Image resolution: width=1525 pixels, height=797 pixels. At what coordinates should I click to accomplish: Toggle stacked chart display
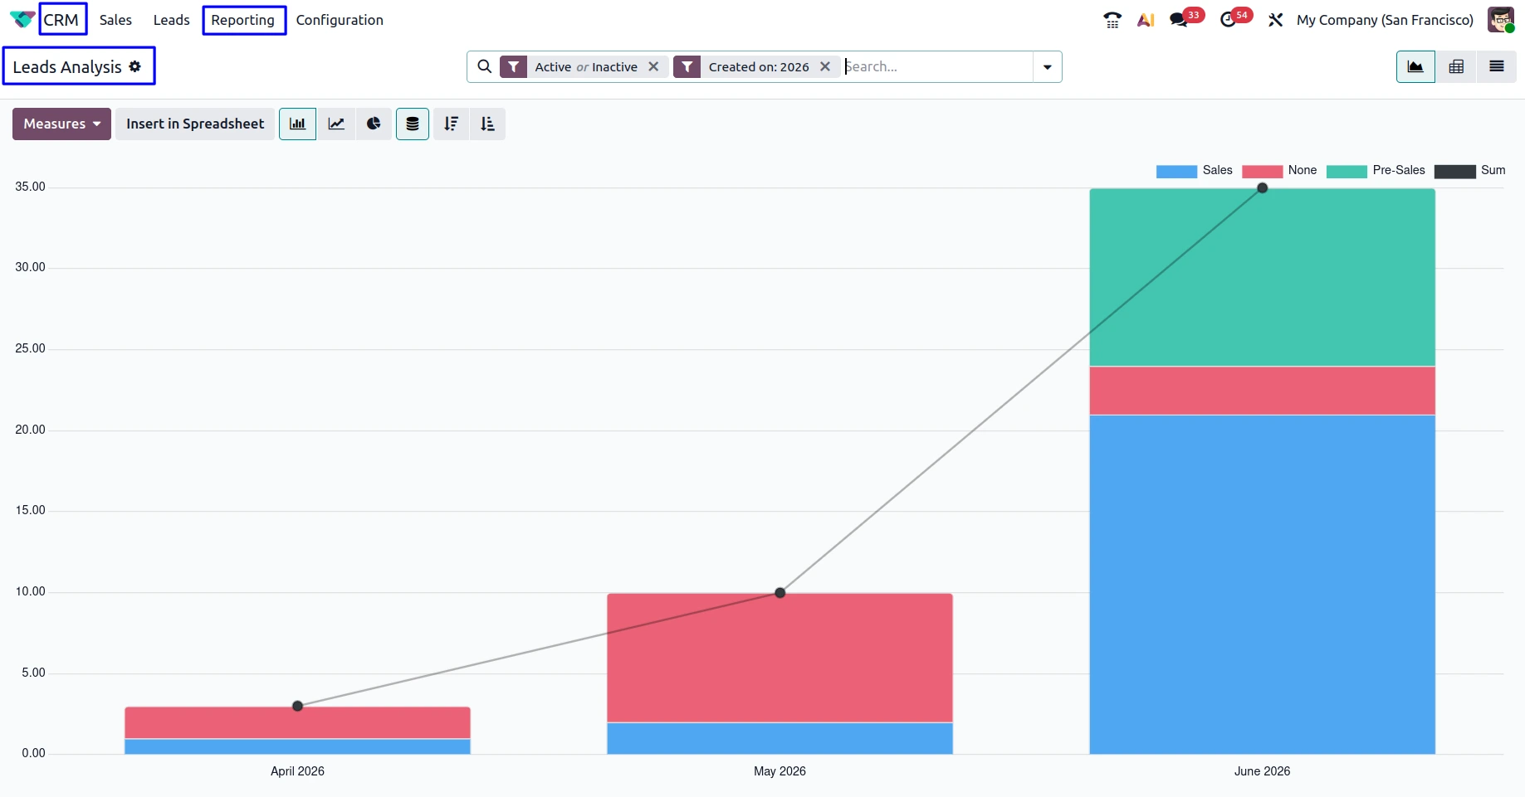point(413,124)
